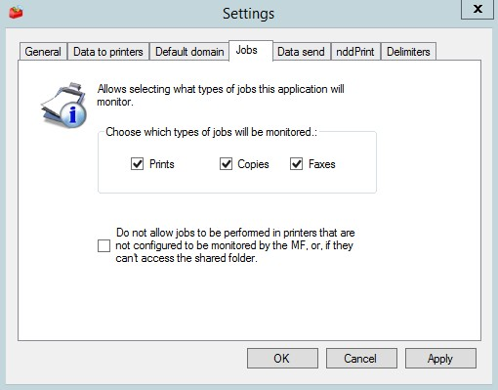Click the 'Do not allow jobs' description text
Viewport: 498px width, 390px height.
click(235, 245)
